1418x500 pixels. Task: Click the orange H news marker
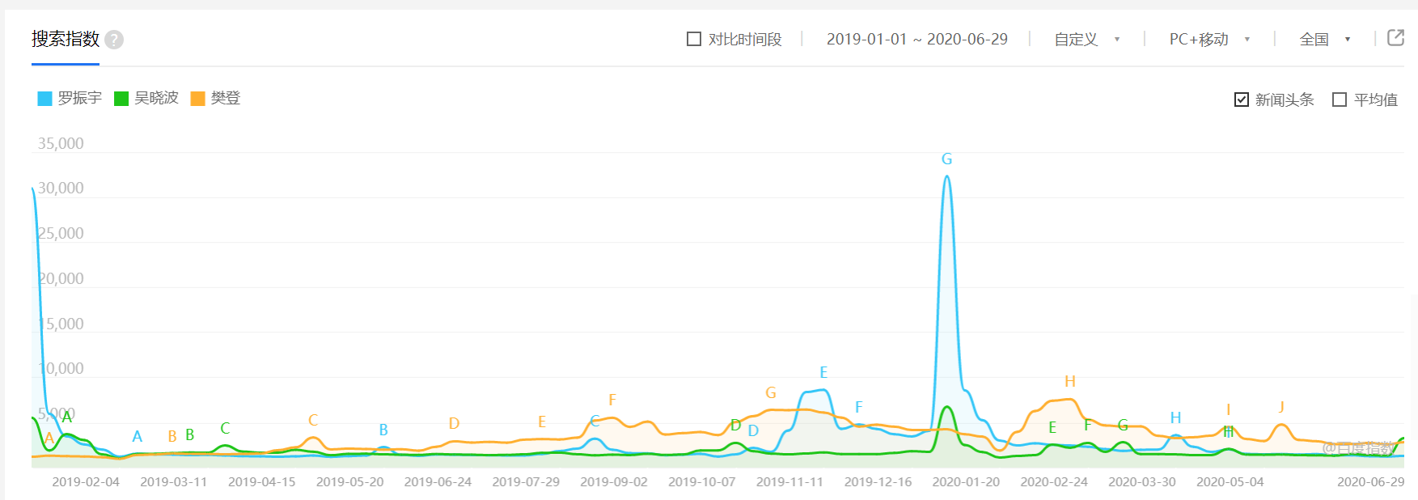(1069, 381)
